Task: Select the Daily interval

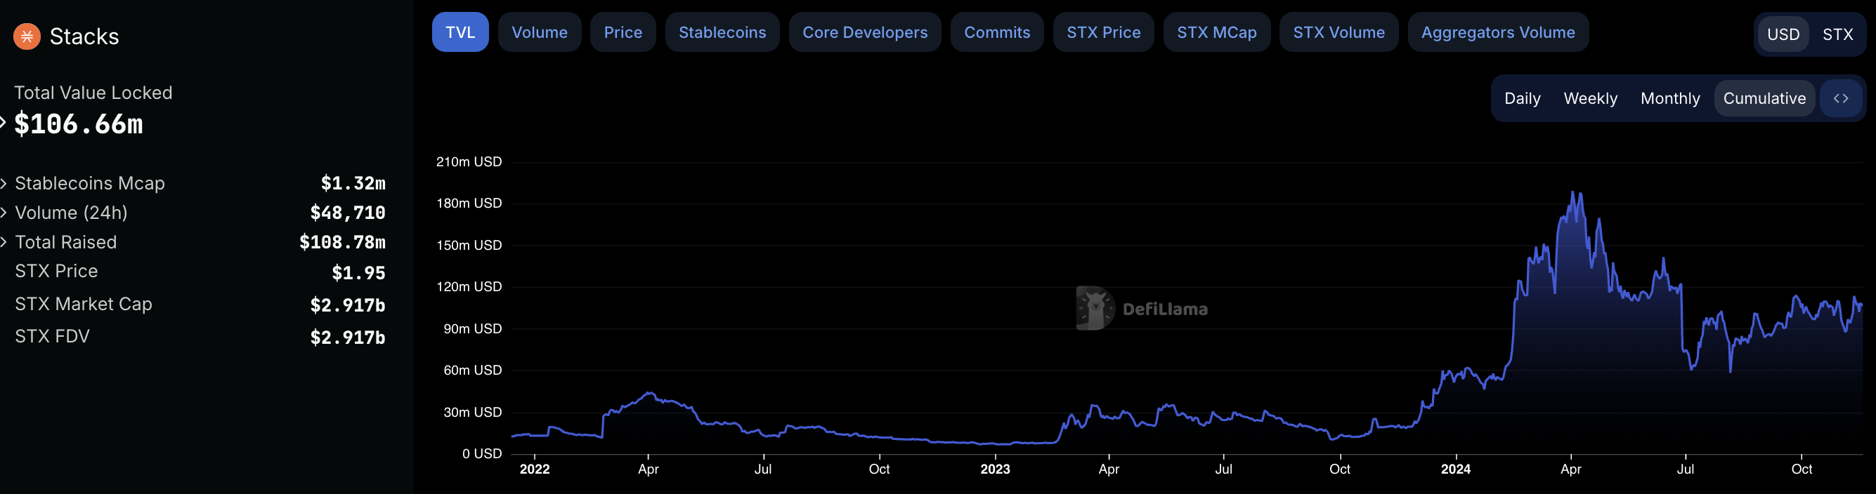Action: pyautogui.click(x=1522, y=98)
